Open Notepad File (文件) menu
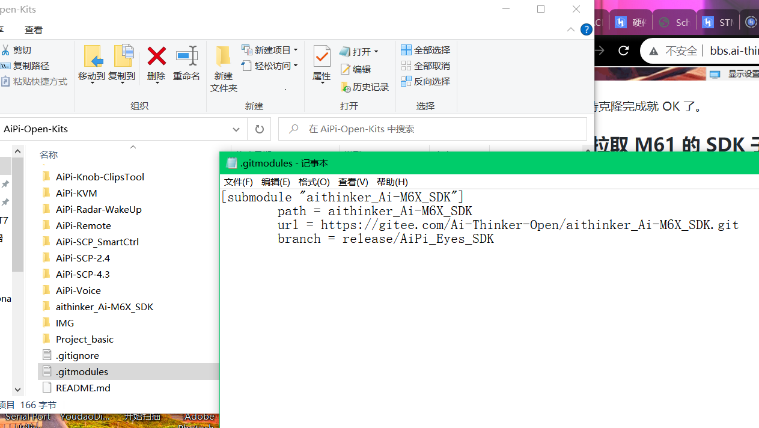 click(x=239, y=182)
